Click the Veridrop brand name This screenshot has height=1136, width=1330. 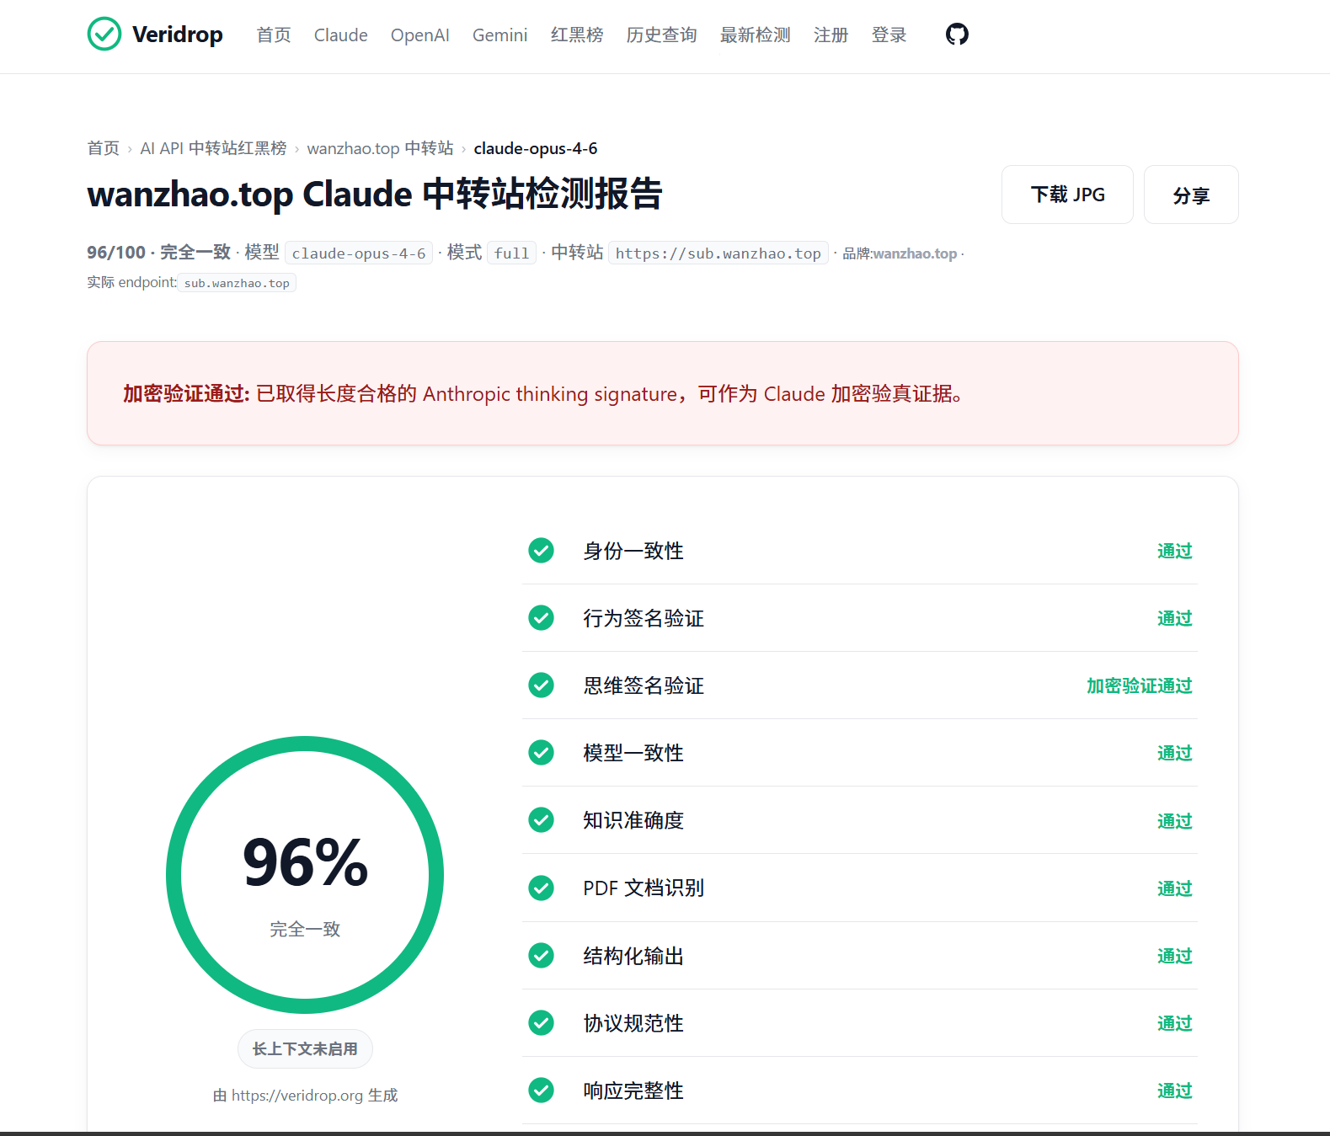[178, 35]
